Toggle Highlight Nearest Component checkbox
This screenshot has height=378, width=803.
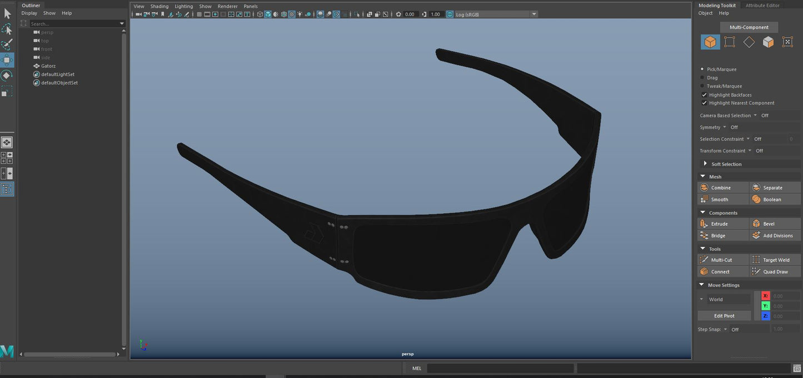pos(704,103)
